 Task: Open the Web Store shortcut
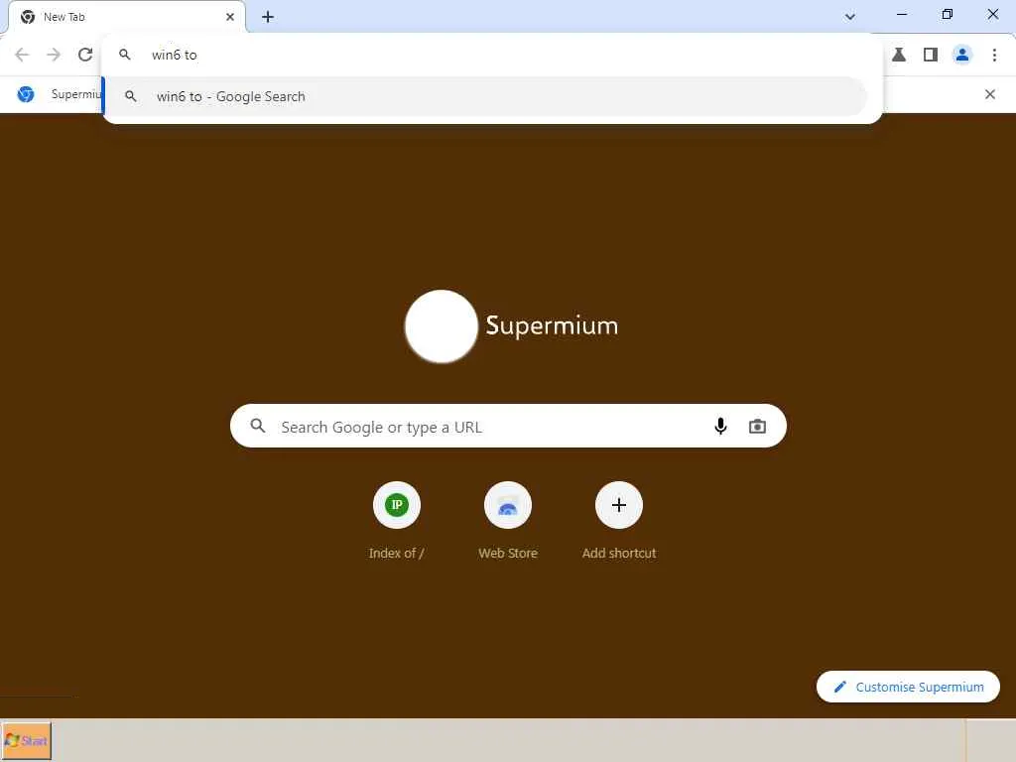tap(508, 505)
